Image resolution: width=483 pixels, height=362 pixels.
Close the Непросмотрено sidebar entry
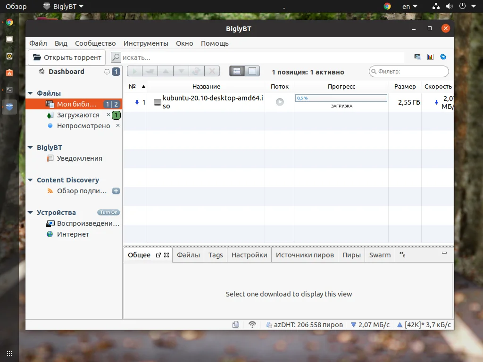tap(117, 125)
